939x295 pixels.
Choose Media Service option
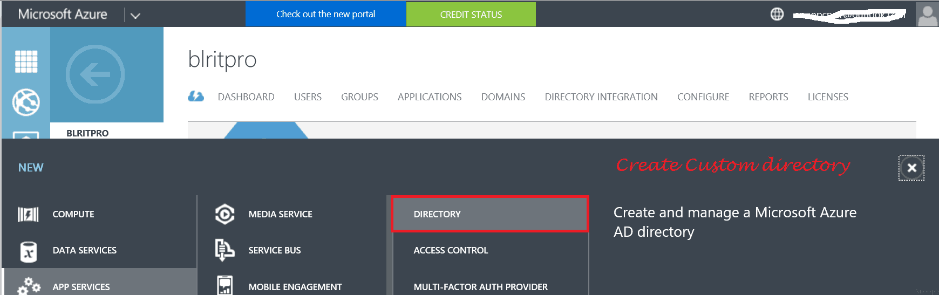[281, 214]
